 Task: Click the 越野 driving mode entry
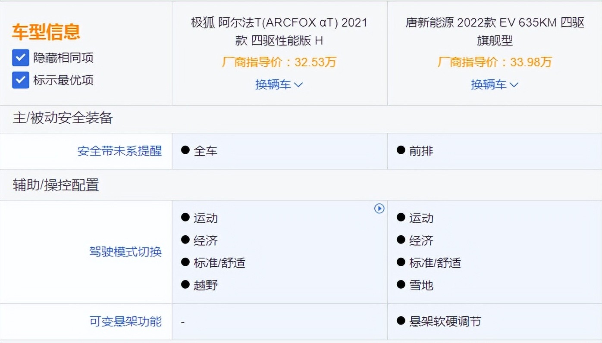(205, 285)
